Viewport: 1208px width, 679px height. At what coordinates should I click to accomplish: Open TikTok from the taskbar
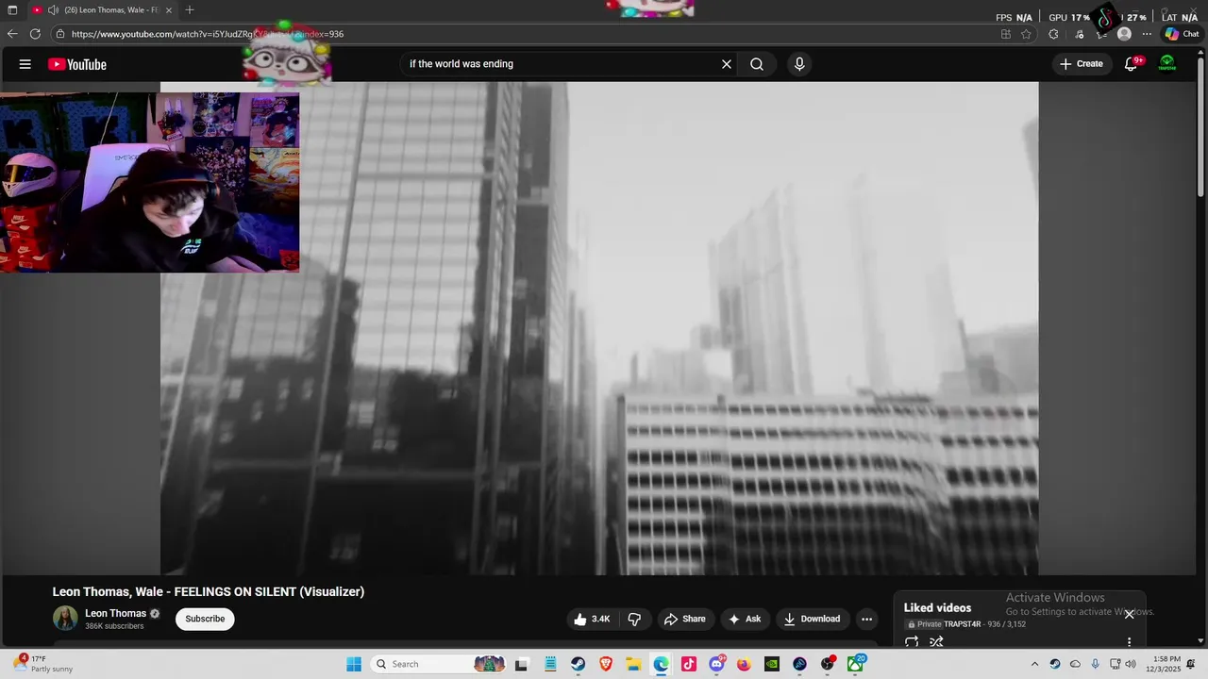click(x=688, y=664)
